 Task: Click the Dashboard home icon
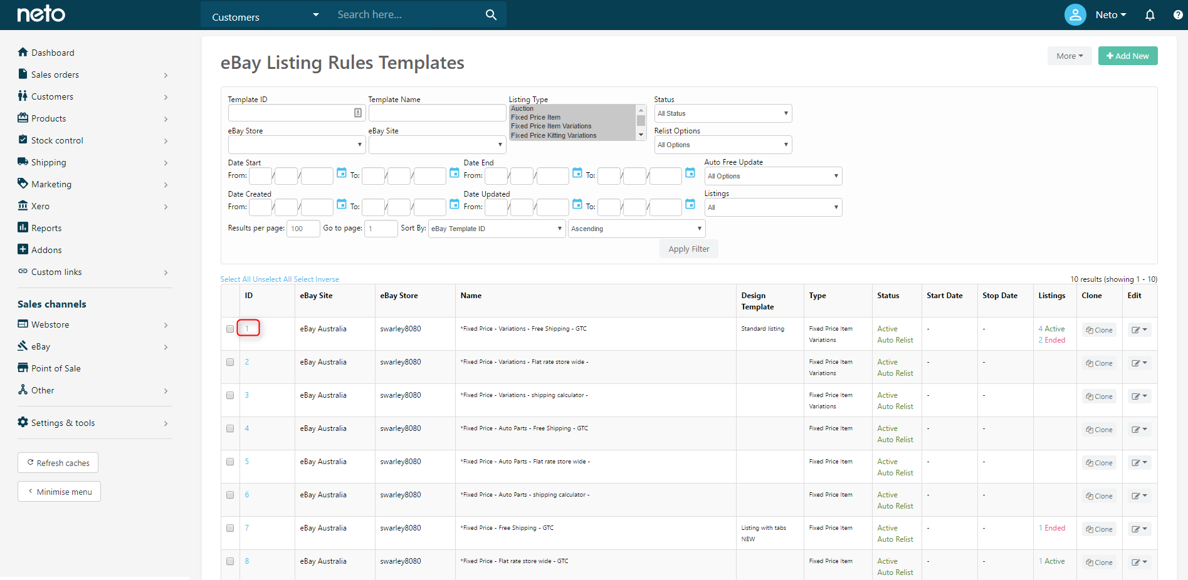pos(23,52)
